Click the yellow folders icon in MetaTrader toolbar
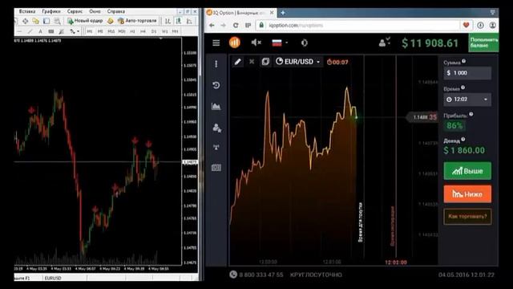The width and height of the screenshot is (513, 289). 35,21
